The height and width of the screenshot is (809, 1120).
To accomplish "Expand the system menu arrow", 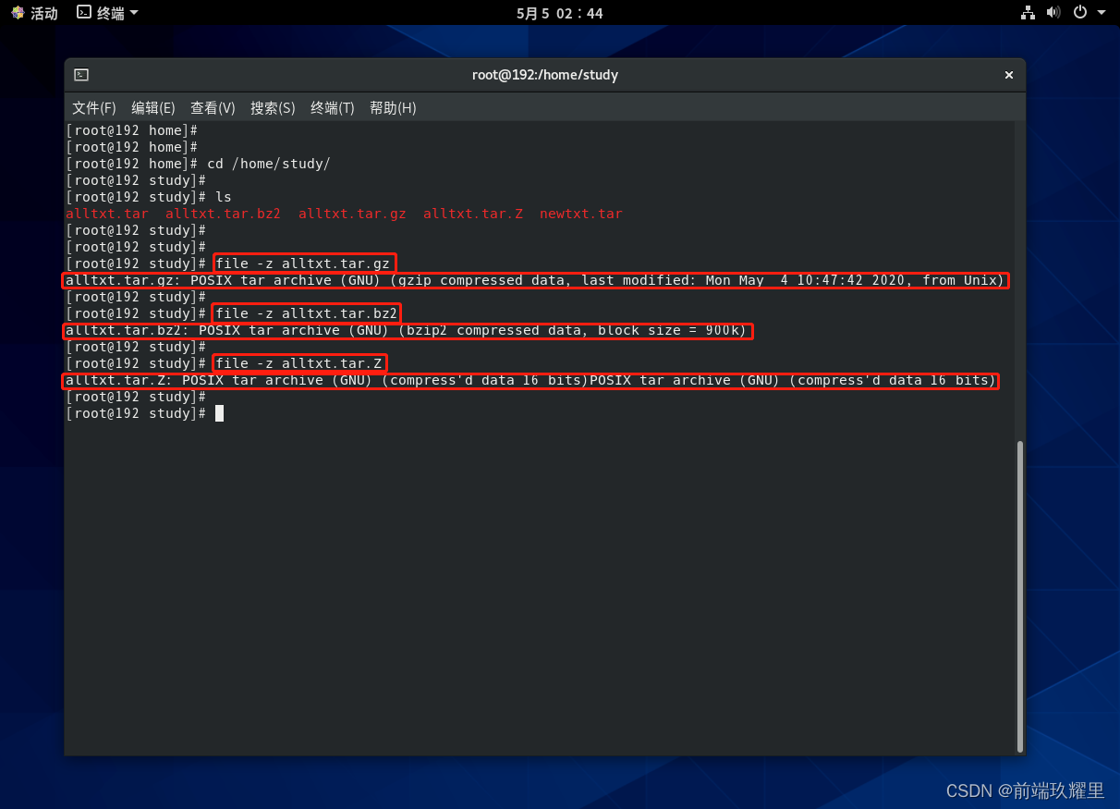I will click(x=1100, y=13).
